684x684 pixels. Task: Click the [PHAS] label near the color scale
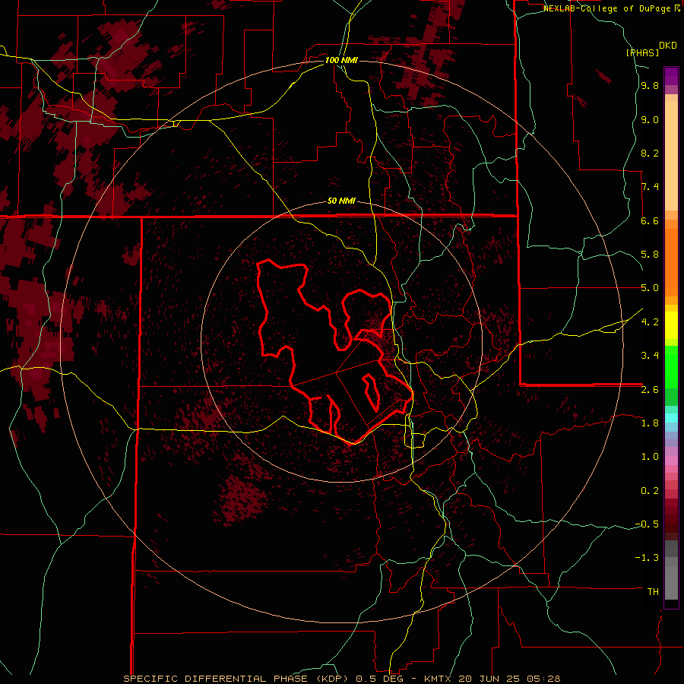pyautogui.click(x=642, y=52)
